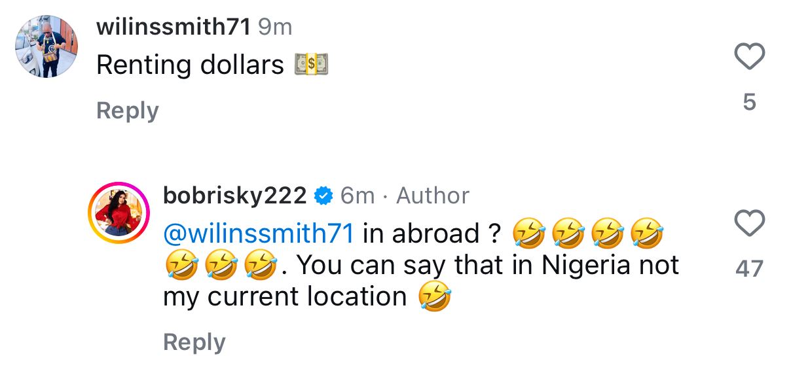This screenshot has width=791, height=365.
Task: View the 5 likes on the first comment
Action: coord(750,102)
